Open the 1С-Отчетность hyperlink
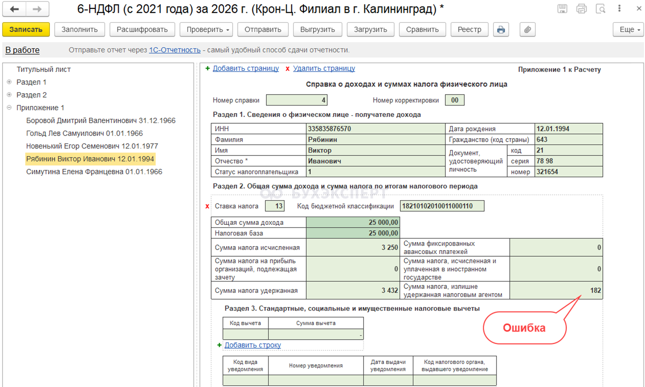This screenshot has width=645, height=387. point(175,50)
